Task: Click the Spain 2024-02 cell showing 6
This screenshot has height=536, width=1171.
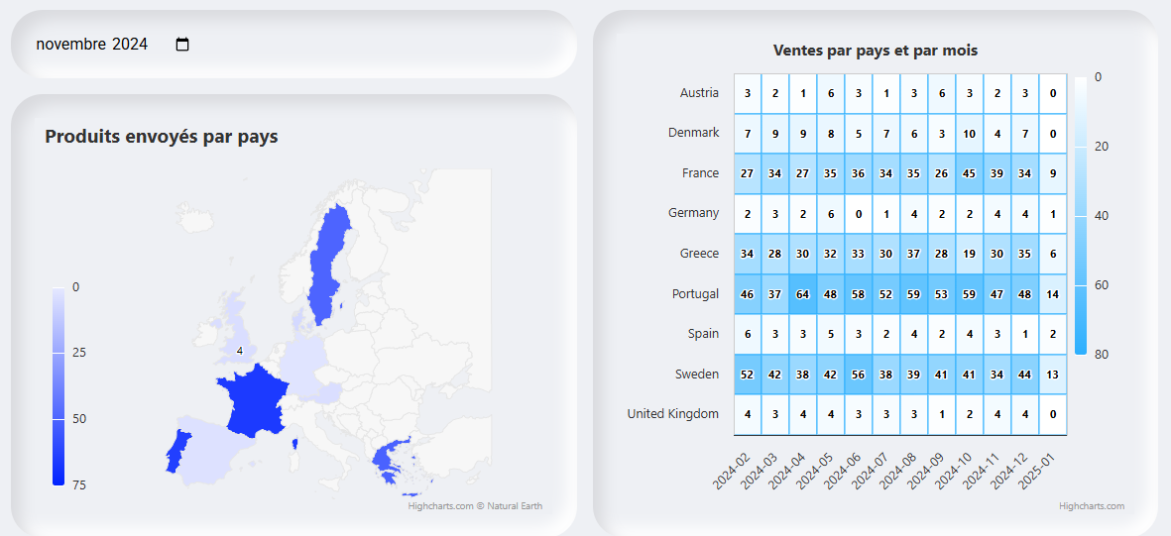Action: click(x=748, y=335)
